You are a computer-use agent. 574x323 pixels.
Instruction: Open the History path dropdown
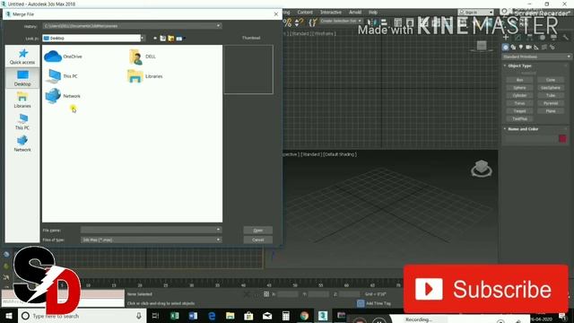(x=218, y=26)
